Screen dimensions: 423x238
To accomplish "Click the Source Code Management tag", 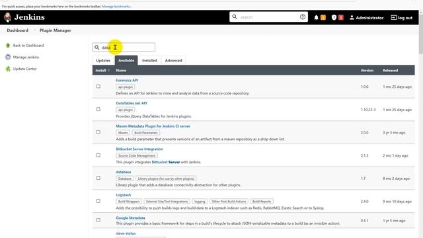I will point(137,156).
